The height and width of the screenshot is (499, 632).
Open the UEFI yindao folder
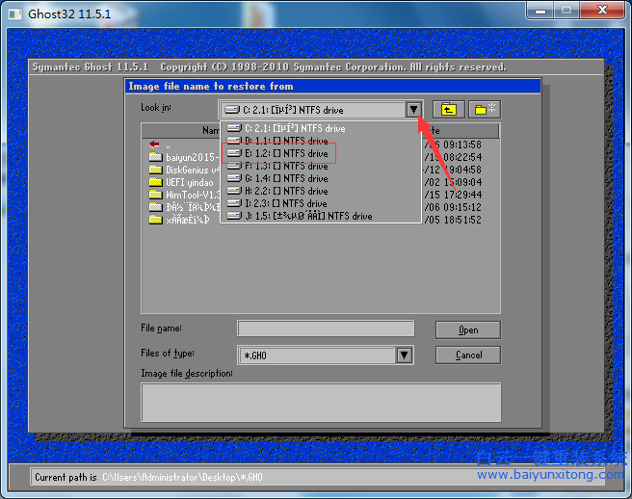(x=189, y=182)
